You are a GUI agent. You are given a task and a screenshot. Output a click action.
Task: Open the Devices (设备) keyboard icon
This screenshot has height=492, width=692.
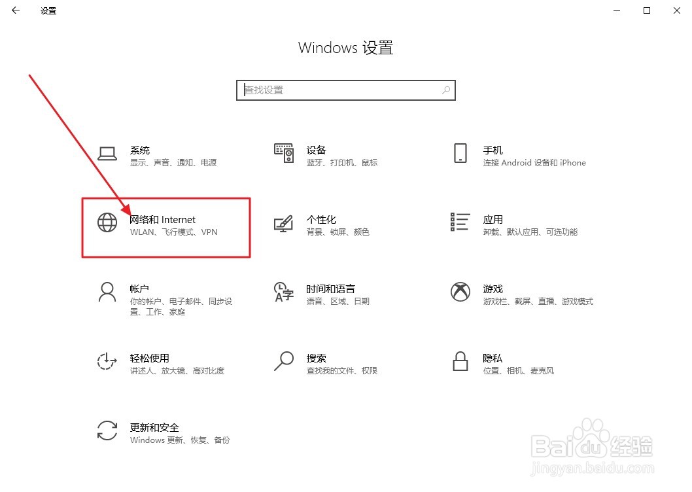284,153
